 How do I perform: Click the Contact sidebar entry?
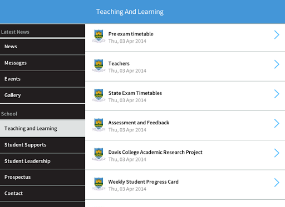click(42, 194)
